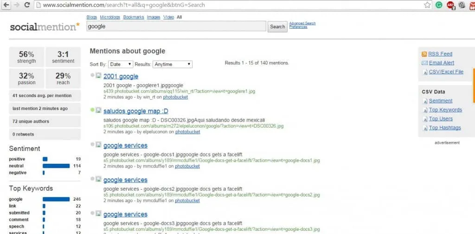Viewport: 475px width, 234px height.
Task: Go back using the browser back arrow
Action: point(6,5)
